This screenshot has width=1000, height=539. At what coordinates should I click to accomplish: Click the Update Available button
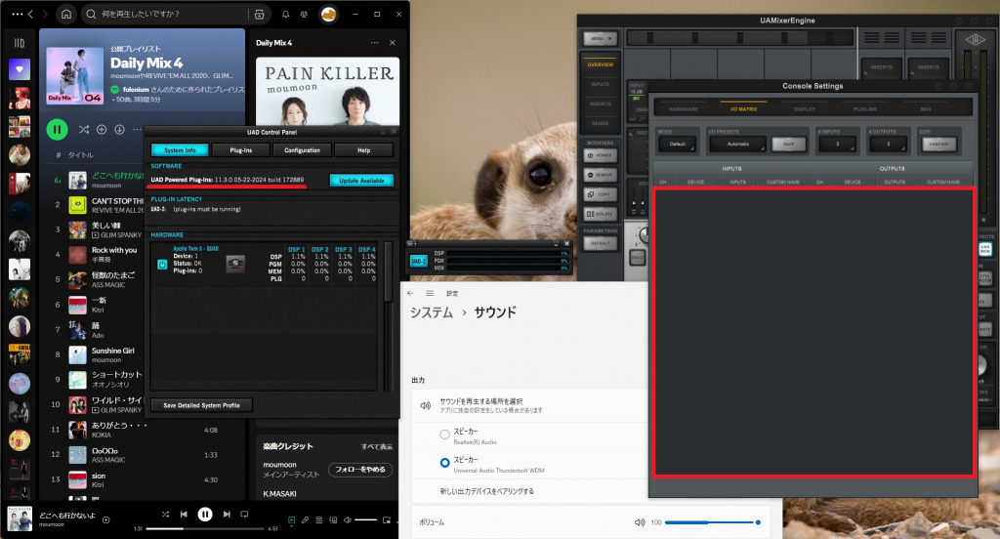pos(361,181)
